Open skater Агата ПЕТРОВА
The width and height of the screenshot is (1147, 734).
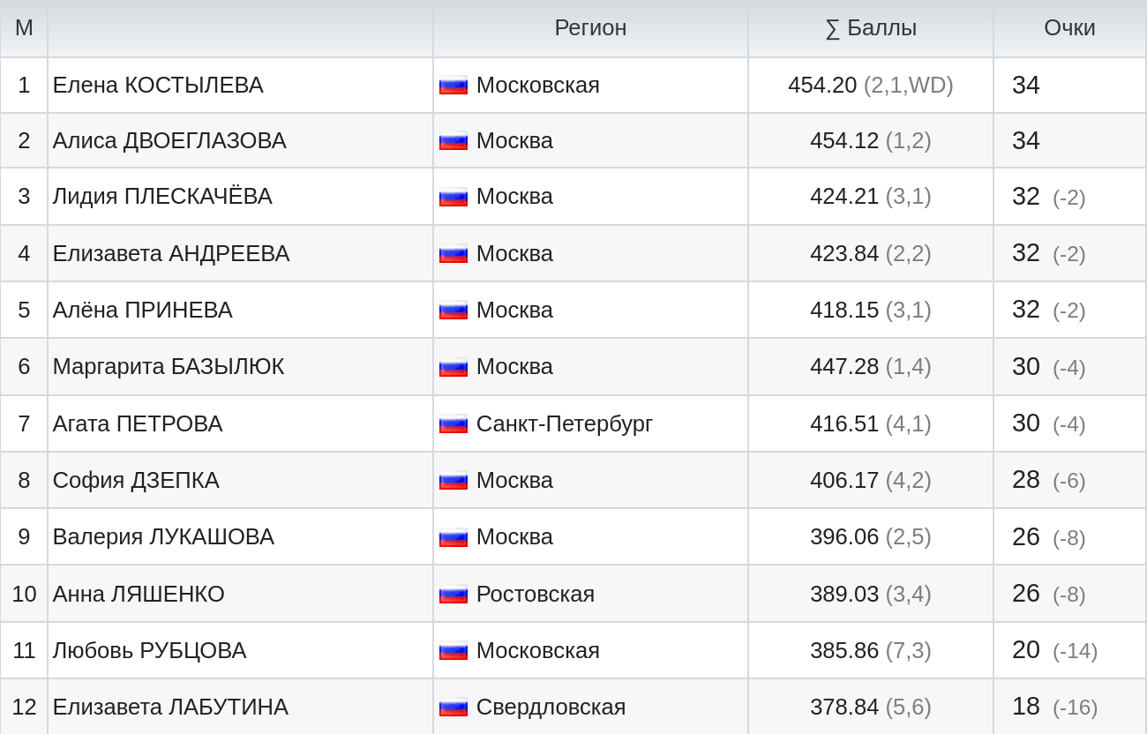[138, 424]
